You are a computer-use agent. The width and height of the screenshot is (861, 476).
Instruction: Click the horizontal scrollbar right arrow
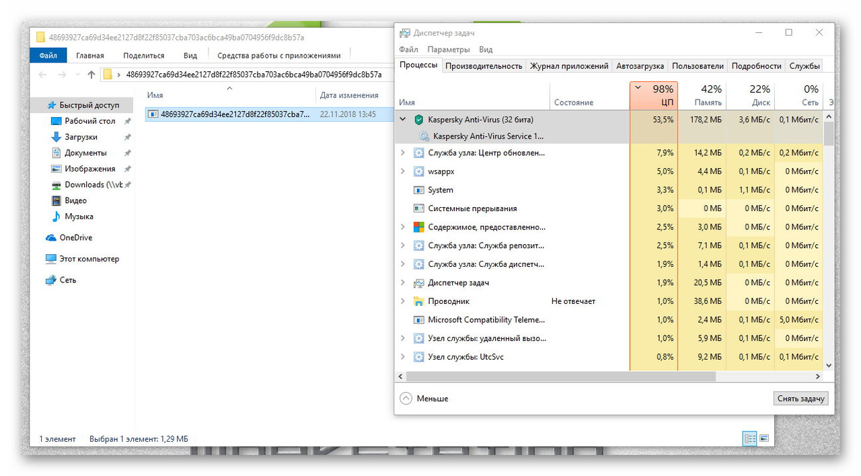(819, 376)
